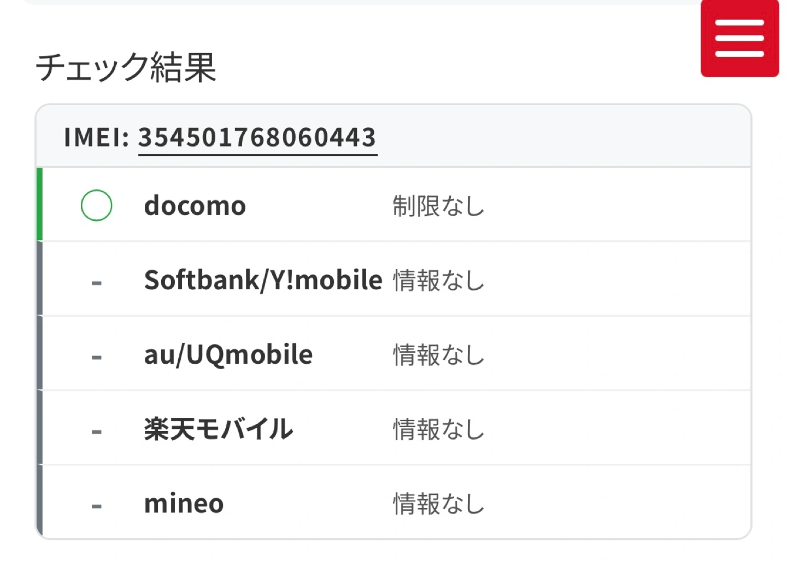Click the dash icon beside mineo
787x571 pixels.
[97, 506]
